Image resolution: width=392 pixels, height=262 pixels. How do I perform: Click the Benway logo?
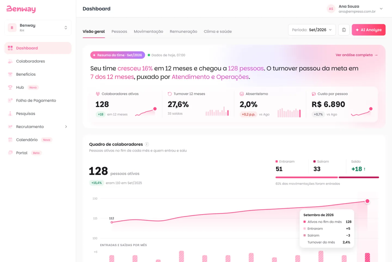(x=21, y=9)
